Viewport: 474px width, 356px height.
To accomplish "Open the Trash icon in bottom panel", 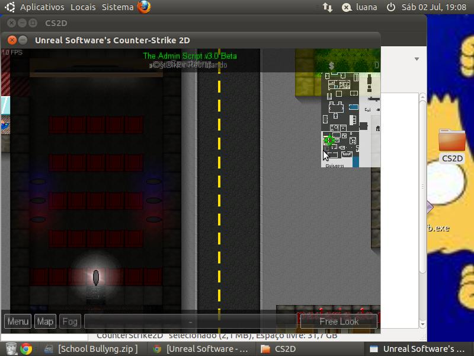I will click(11, 349).
